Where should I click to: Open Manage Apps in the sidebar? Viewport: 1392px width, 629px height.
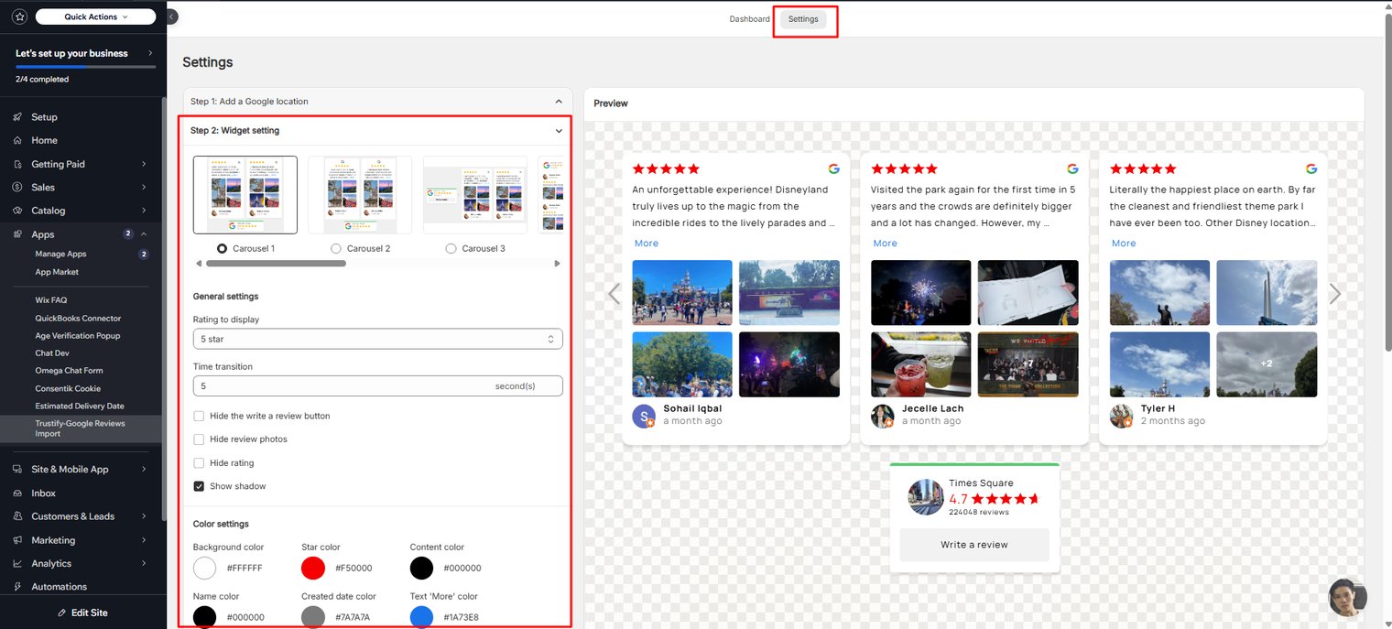(x=60, y=254)
